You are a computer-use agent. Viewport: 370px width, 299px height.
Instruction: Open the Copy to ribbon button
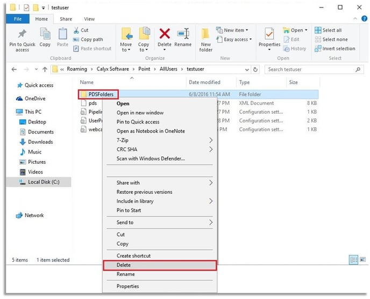[x=144, y=40]
